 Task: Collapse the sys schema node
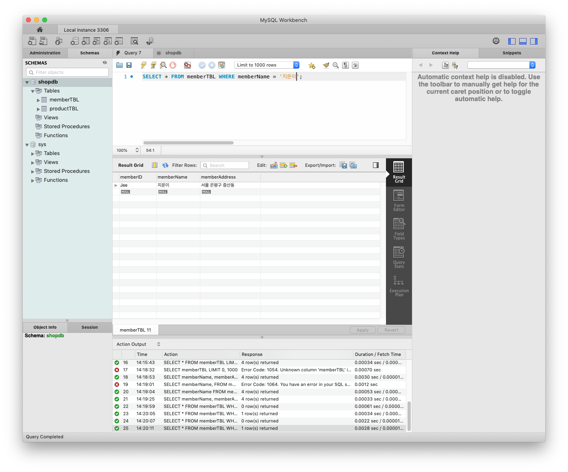[x=27, y=144]
